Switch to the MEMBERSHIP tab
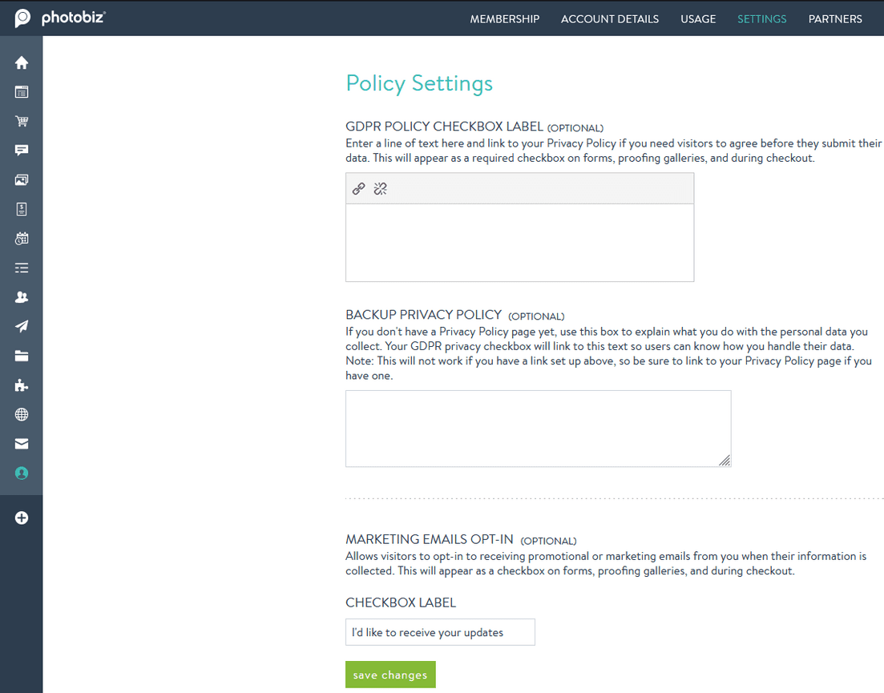This screenshot has height=693, width=884. pyautogui.click(x=505, y=18)
